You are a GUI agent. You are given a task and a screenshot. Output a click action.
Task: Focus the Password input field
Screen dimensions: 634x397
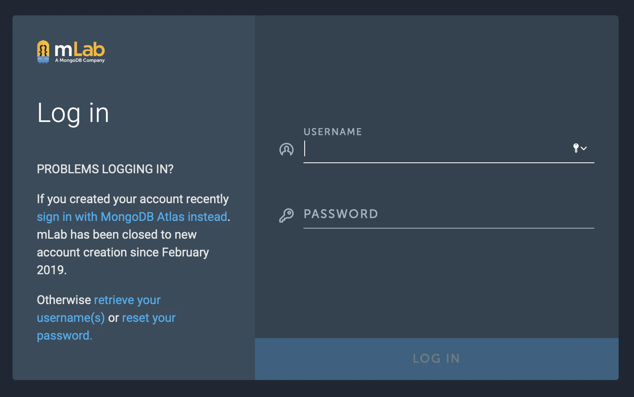coord(449,214)
